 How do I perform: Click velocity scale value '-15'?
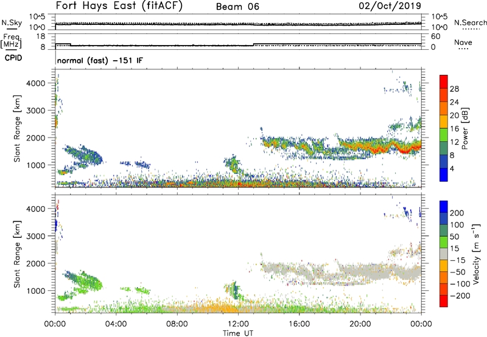point(457,260)
